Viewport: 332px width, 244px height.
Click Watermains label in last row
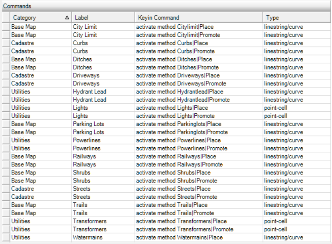pyautogui.click(x=88, y=237)
